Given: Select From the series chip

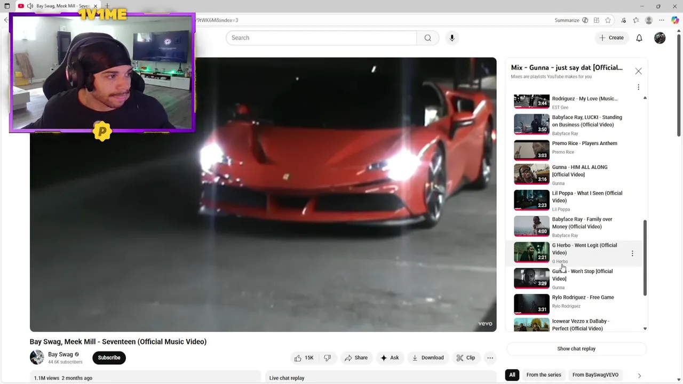Looking at the screenshot, I should coord(544,375).
